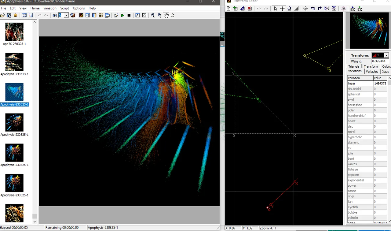Viewport: 391px width, 231px height.
Task: Activate select mode arrow in Transform Editor
Action: tap(276, 9)
